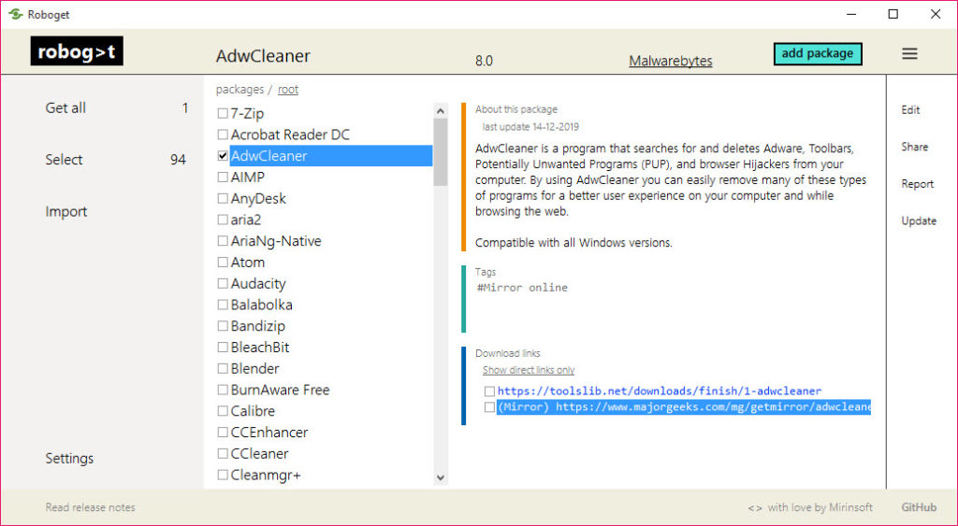Image resolution: width=958 pixels, height=526 pixels.
Task: Select BleachBit in the package list
Action: 260,348
